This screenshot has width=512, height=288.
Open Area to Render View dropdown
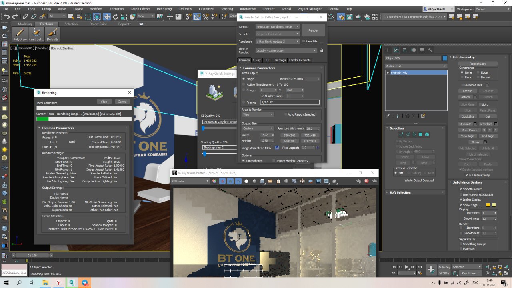[x=258, y=114]
